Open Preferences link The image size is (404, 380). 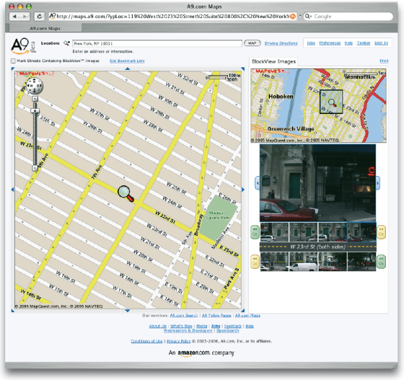[330, 43]
